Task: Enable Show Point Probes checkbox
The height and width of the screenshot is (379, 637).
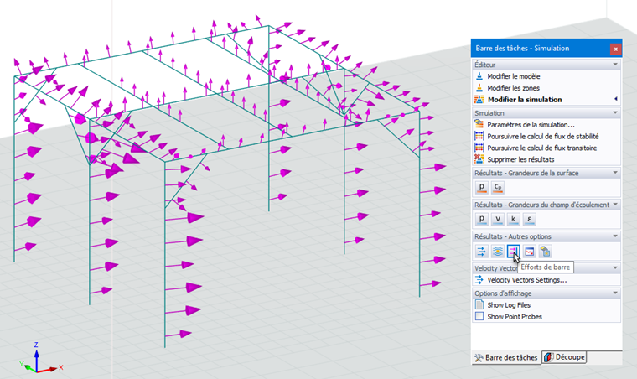Action: 479,316
